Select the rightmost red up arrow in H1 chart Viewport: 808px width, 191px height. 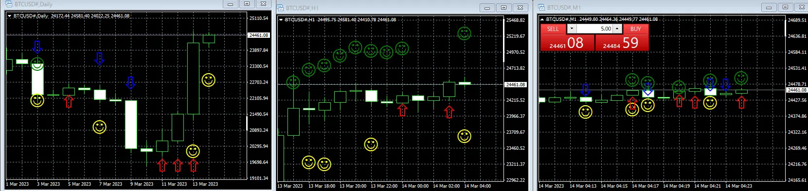[x=449, y=112]
